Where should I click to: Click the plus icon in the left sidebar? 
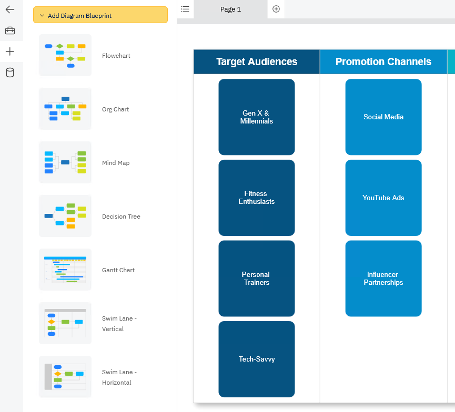pyautogui.click(x=12, y=51)
